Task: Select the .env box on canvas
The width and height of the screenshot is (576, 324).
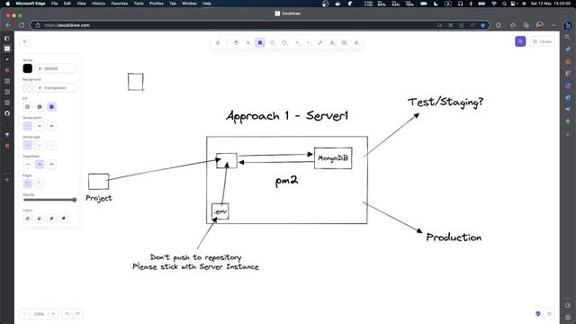Action: pyautogui.click(x=220, y=211)
